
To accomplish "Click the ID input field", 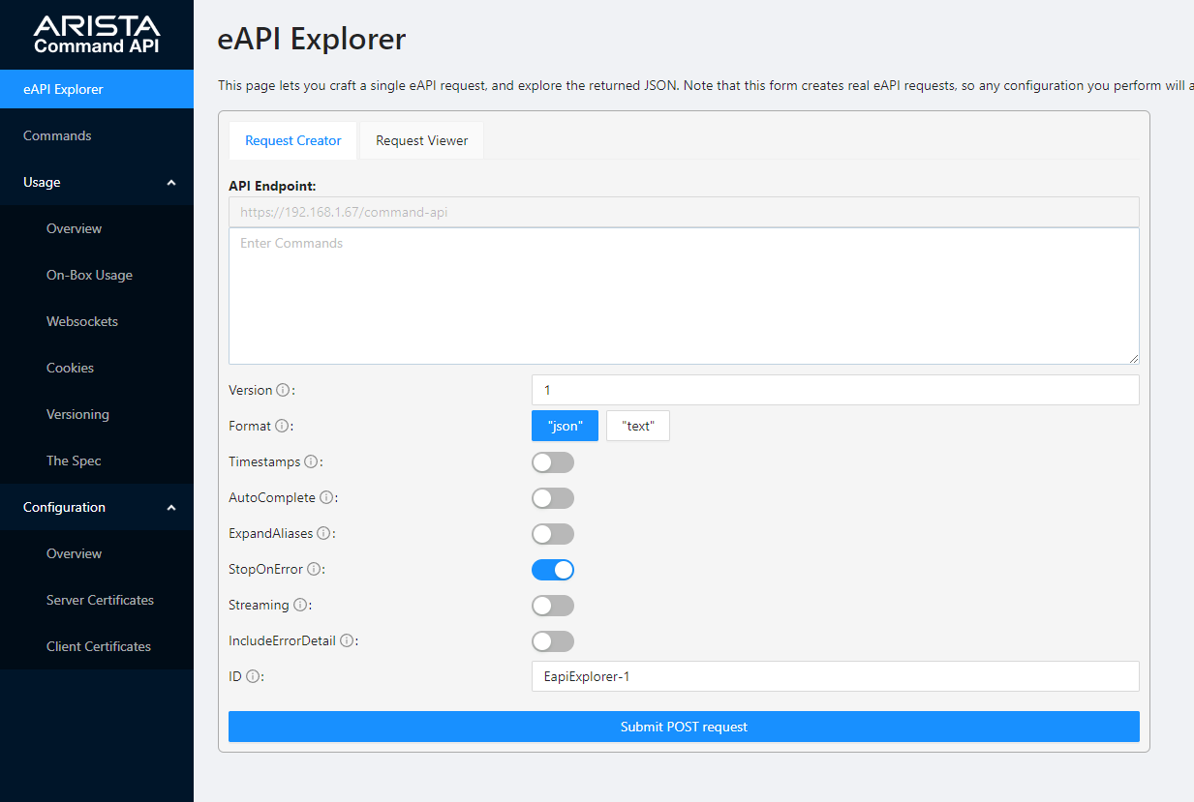I will (x=836, y=676).
